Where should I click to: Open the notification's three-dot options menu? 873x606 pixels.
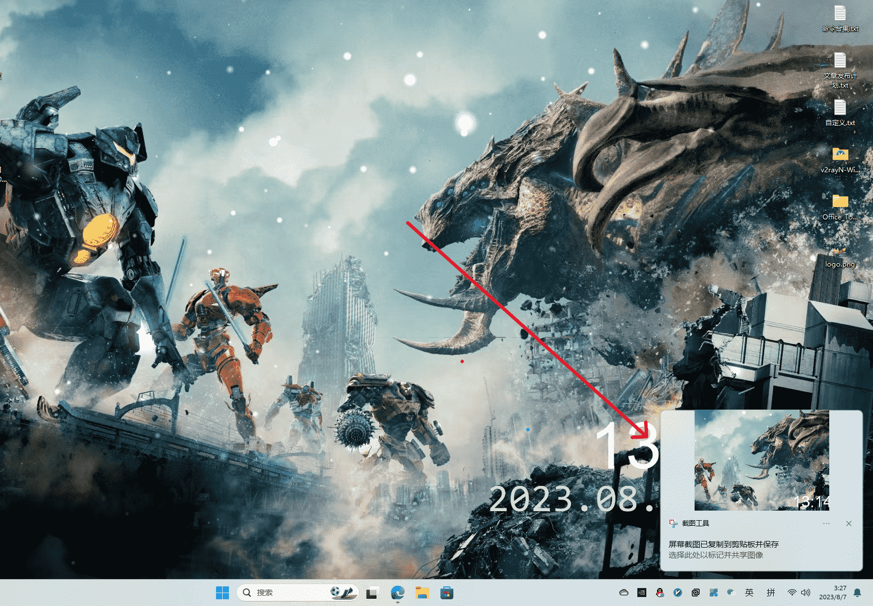point(826,524)
